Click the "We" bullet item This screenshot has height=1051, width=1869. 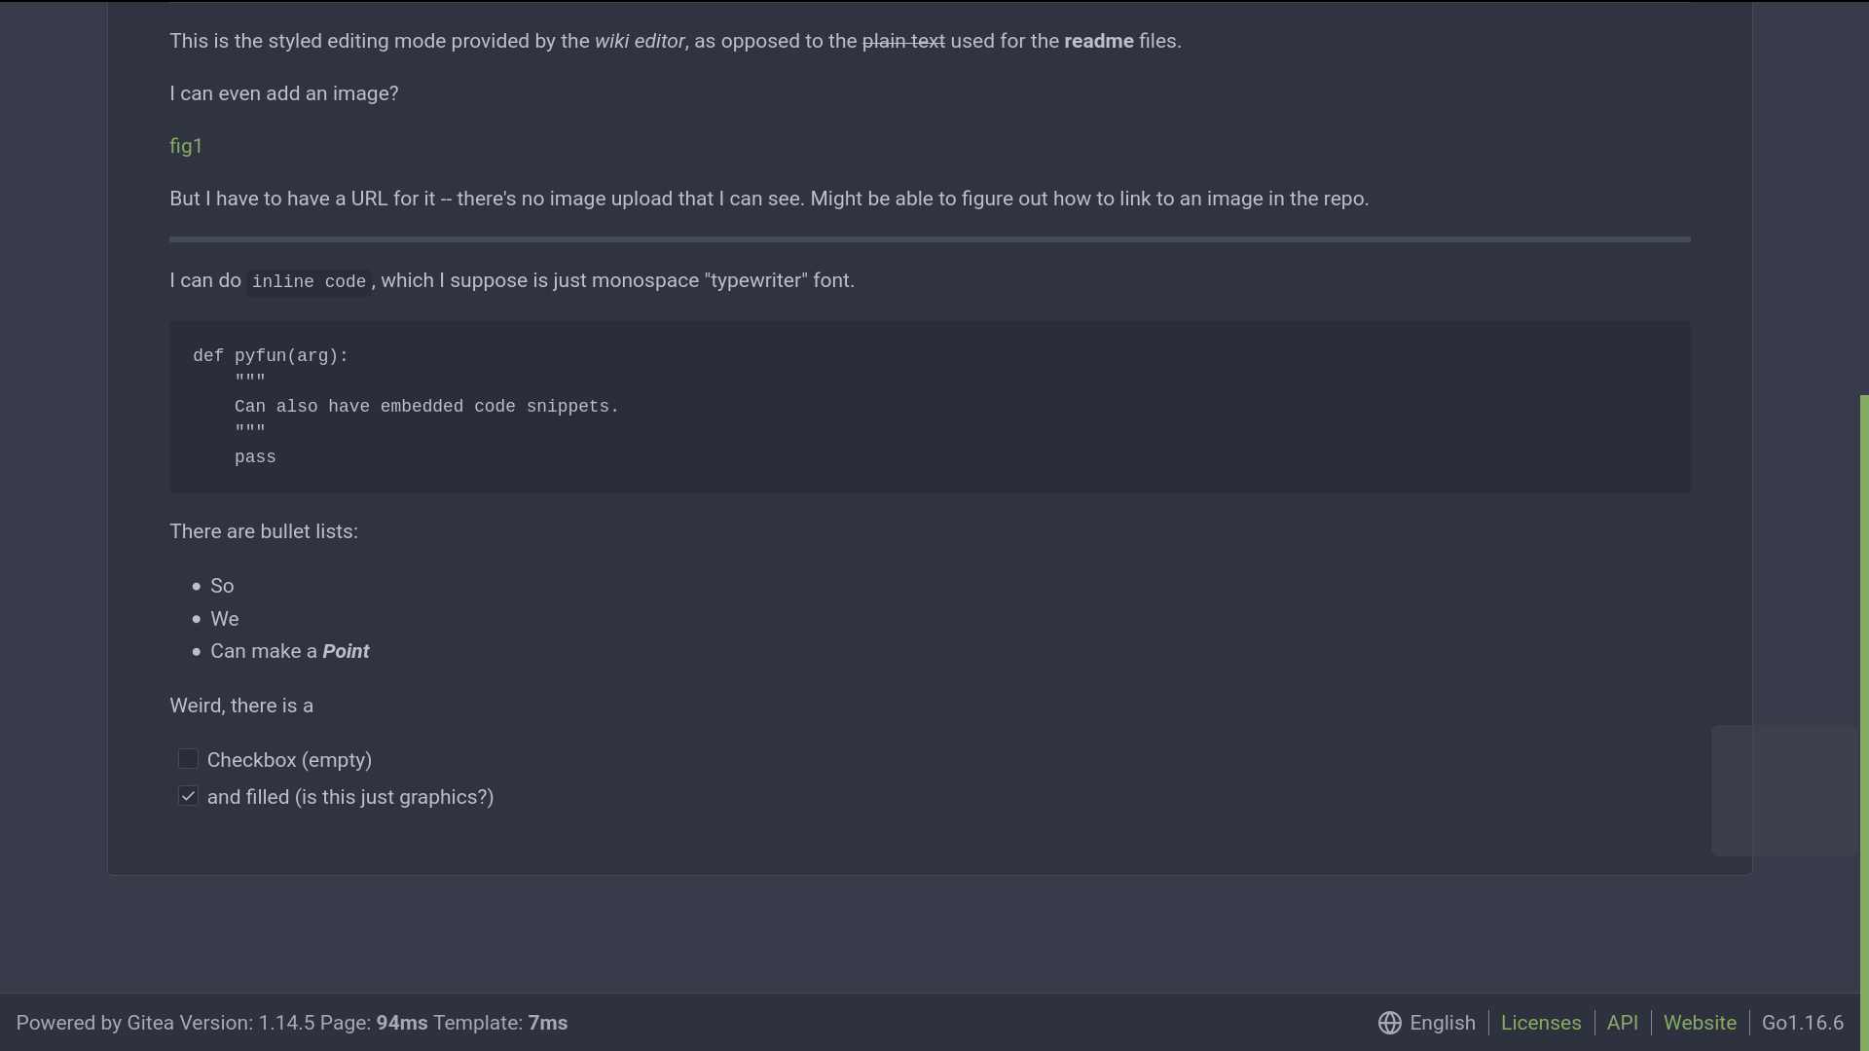224,619
